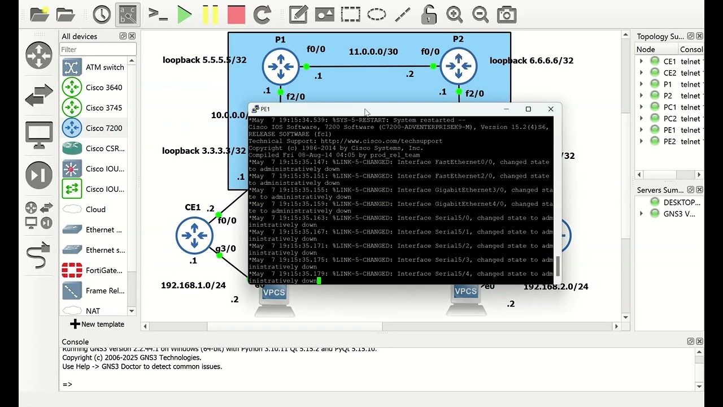Screen dimensions: 723x407
Task: Toggle show interface labels icon
Action: click(x=128, y=15)
